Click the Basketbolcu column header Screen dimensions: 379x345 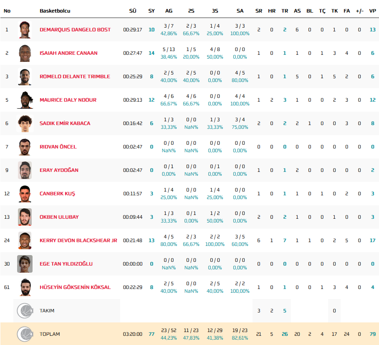[x=55, y=11]
